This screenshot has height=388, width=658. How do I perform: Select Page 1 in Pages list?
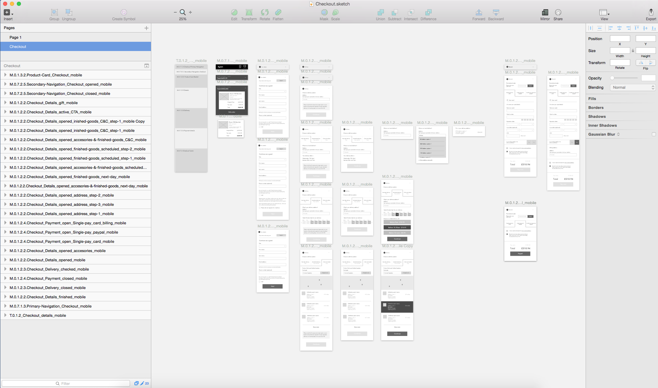pos(75,37)
